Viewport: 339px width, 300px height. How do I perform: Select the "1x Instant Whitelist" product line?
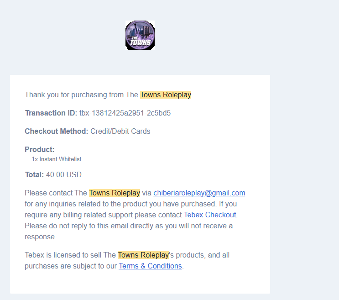[x=57, y=159]
